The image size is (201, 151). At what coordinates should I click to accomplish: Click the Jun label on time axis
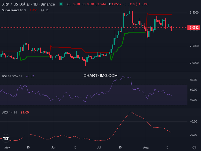[x=54, y=147]
